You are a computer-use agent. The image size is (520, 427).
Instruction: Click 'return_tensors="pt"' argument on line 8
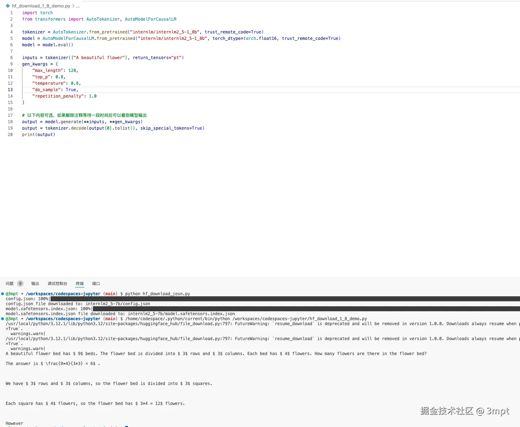157,58
